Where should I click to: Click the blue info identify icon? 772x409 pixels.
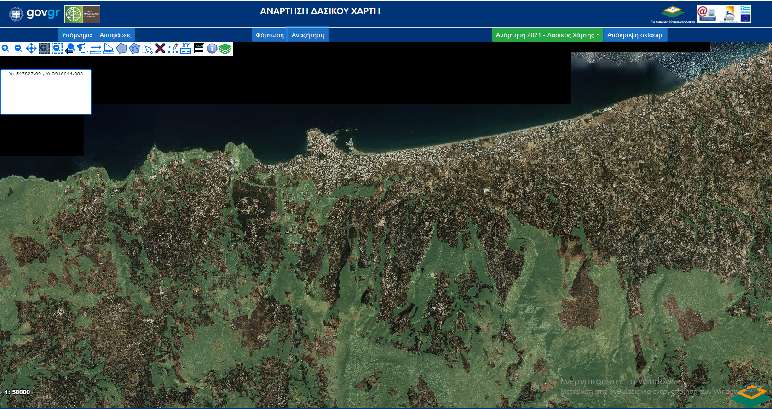click(212, 48)
